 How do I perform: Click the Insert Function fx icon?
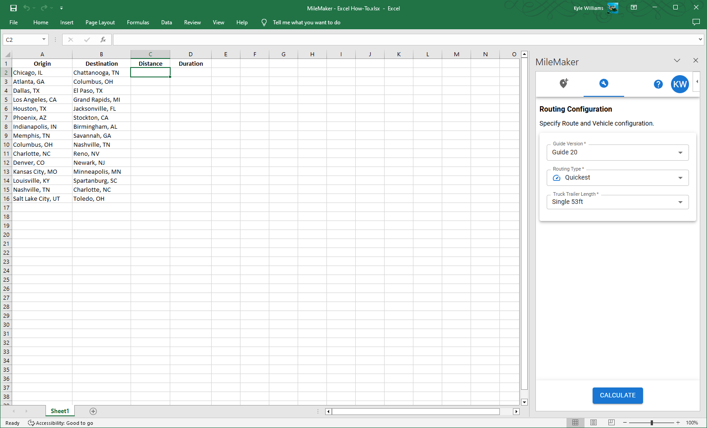click(x=103, y=40)
